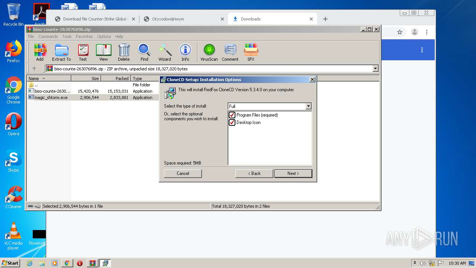The width and height of the screenshot is (476, 268).
Task: Select the Downloads Chrome tab
Action: point(273,19)
